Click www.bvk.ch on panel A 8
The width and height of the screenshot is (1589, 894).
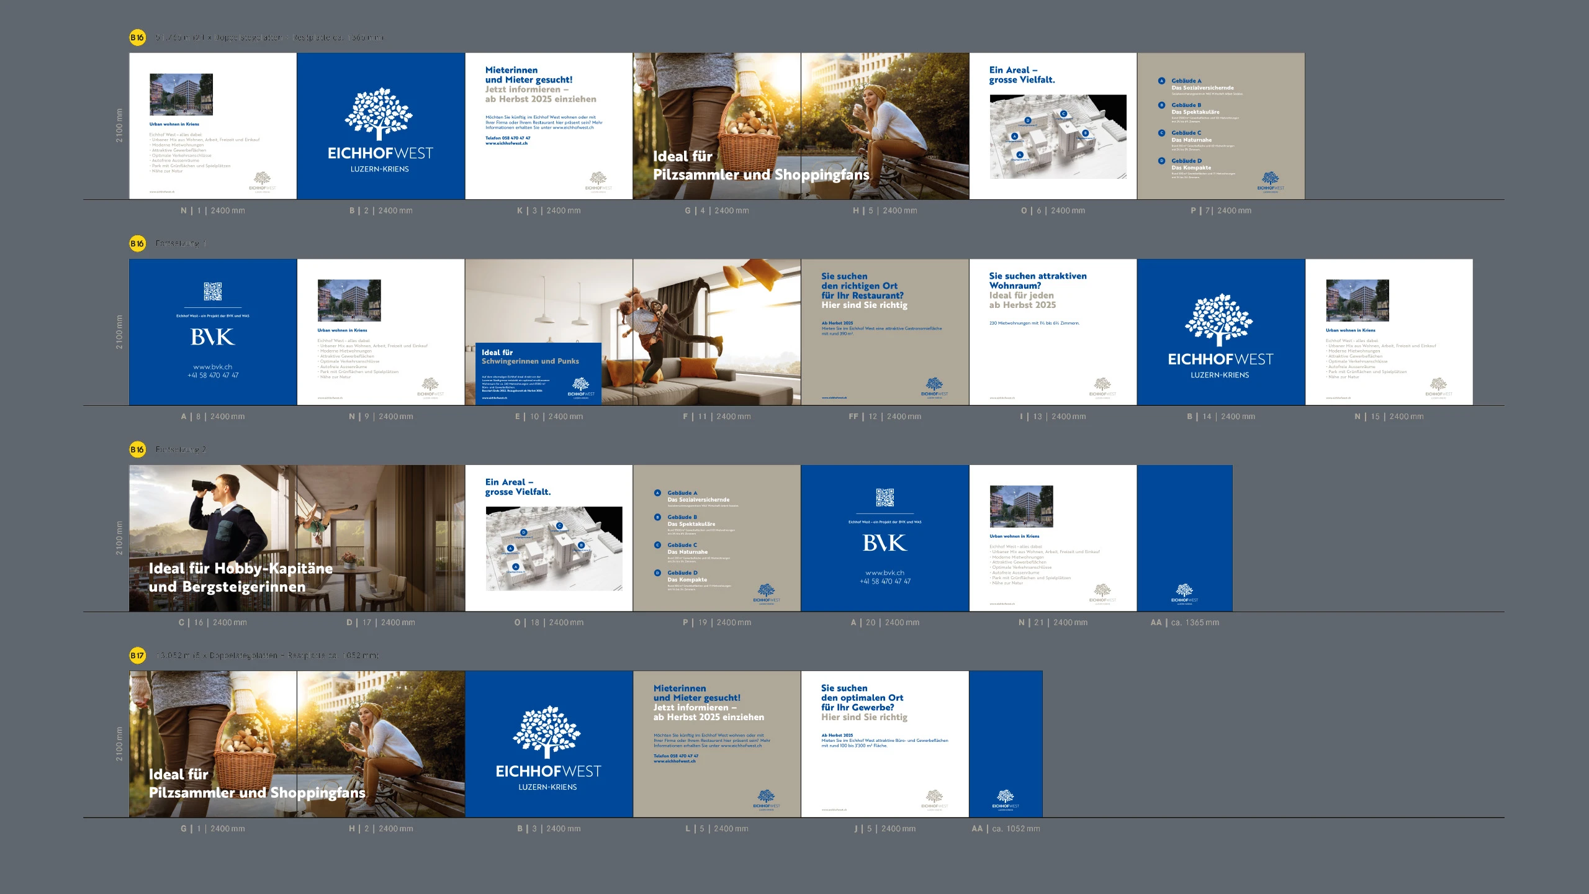(213, 366)
